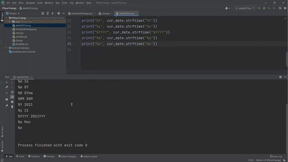Run dateNdTime with green play icon

click(259, 8)
